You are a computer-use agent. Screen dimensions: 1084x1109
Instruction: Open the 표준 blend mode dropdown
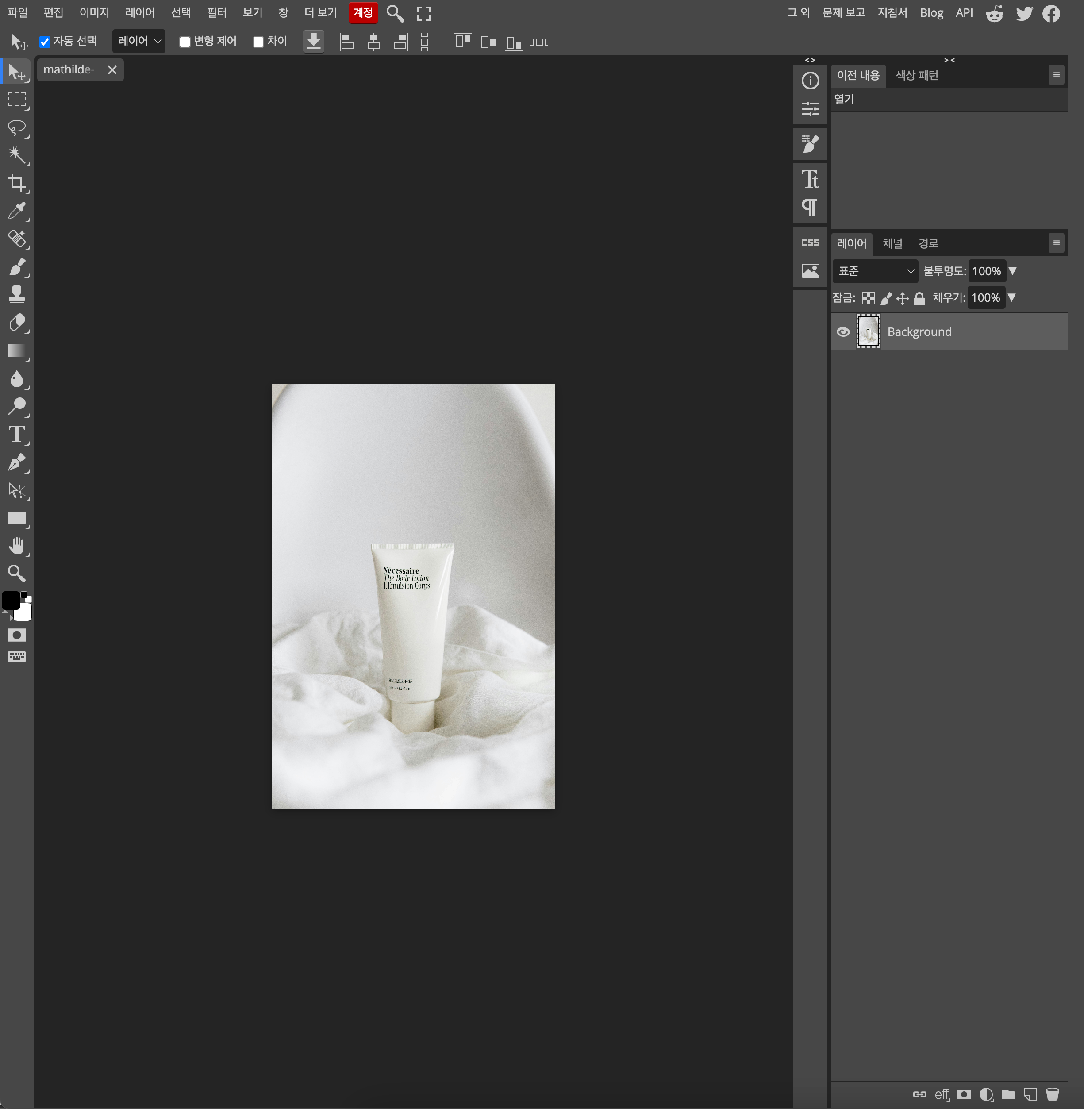[875, 271]
